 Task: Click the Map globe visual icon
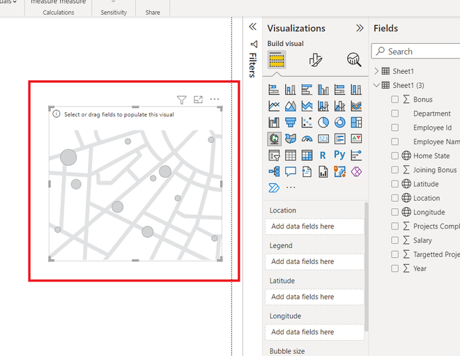tap(275, 139)
